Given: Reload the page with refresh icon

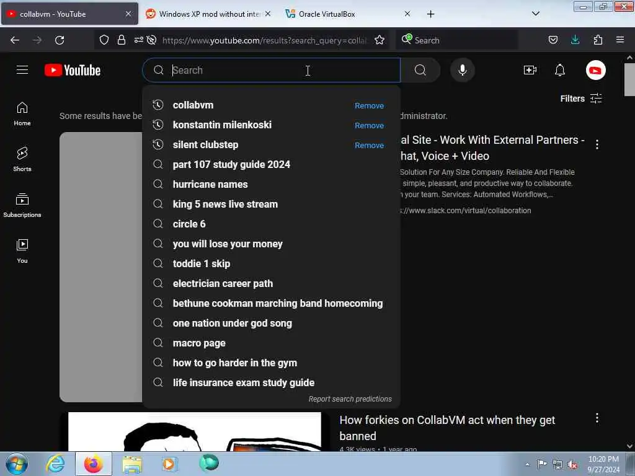Looking at the screenshot, I should 60,40.
